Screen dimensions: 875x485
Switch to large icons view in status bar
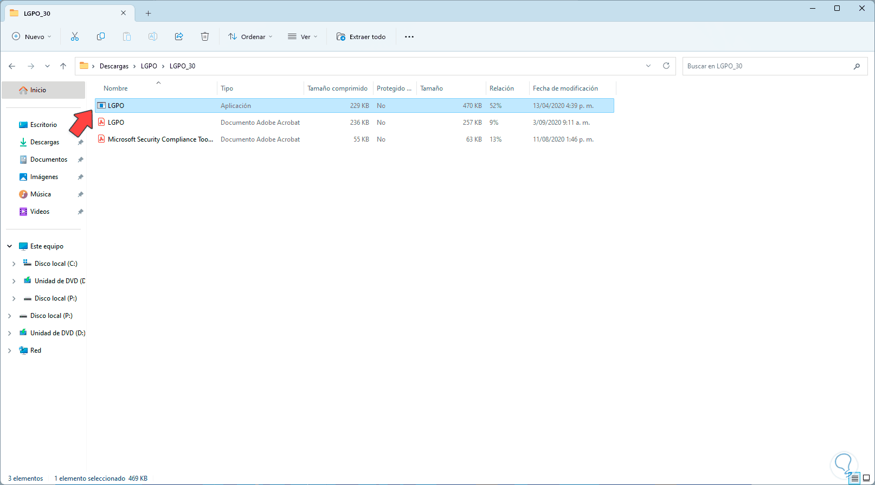(x=866, y=478)
